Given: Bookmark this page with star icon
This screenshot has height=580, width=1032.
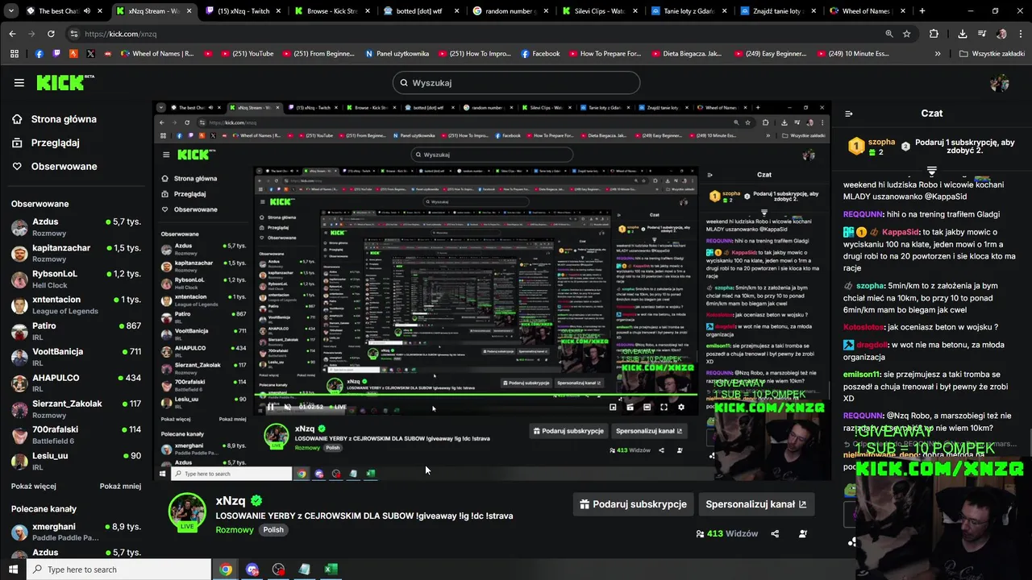Looking at the screenshot, I should [907, 34].
